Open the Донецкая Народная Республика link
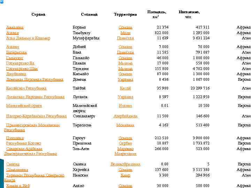 pyautogui.click(x=35, y=79)
